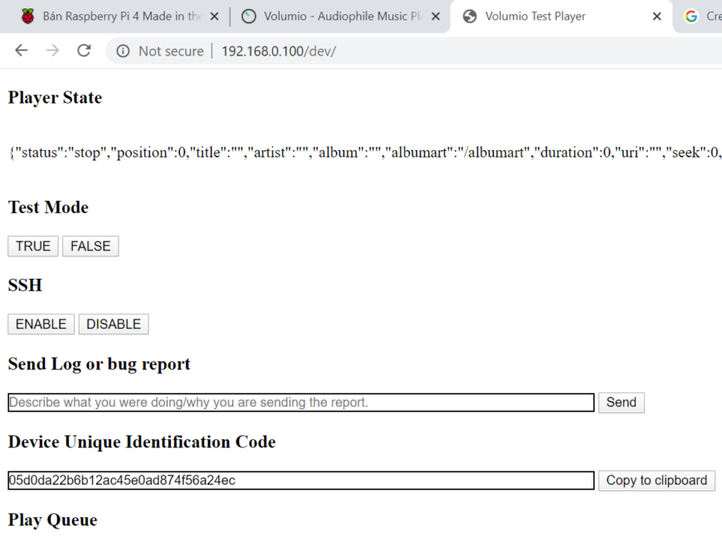Click the browser back arrow
Image resolution: width=722 pixels, height=551 pixels.
[22, 51]
